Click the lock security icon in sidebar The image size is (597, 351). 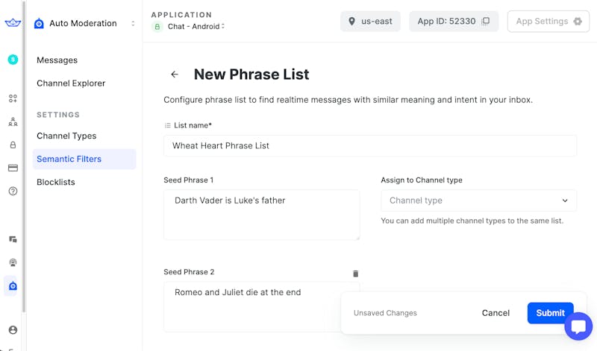pos(13,145)
